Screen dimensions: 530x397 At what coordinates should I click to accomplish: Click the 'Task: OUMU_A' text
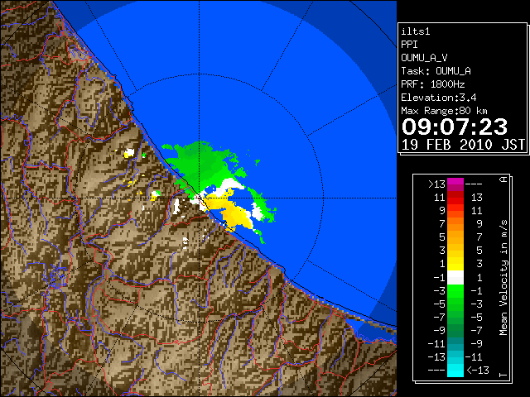click(x=436, y=71)
